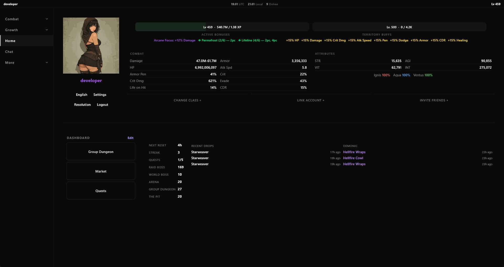This screenshot has width=504, height=267.
Task: Open the Chat sidebar item
Action: pos(26,52)
